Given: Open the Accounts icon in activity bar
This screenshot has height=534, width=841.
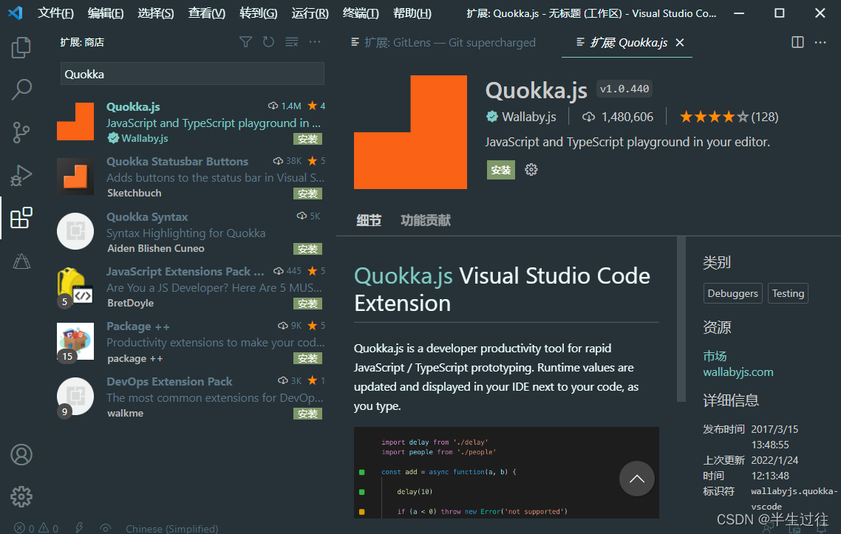Looking at the screenshot, I should point(21,455).
